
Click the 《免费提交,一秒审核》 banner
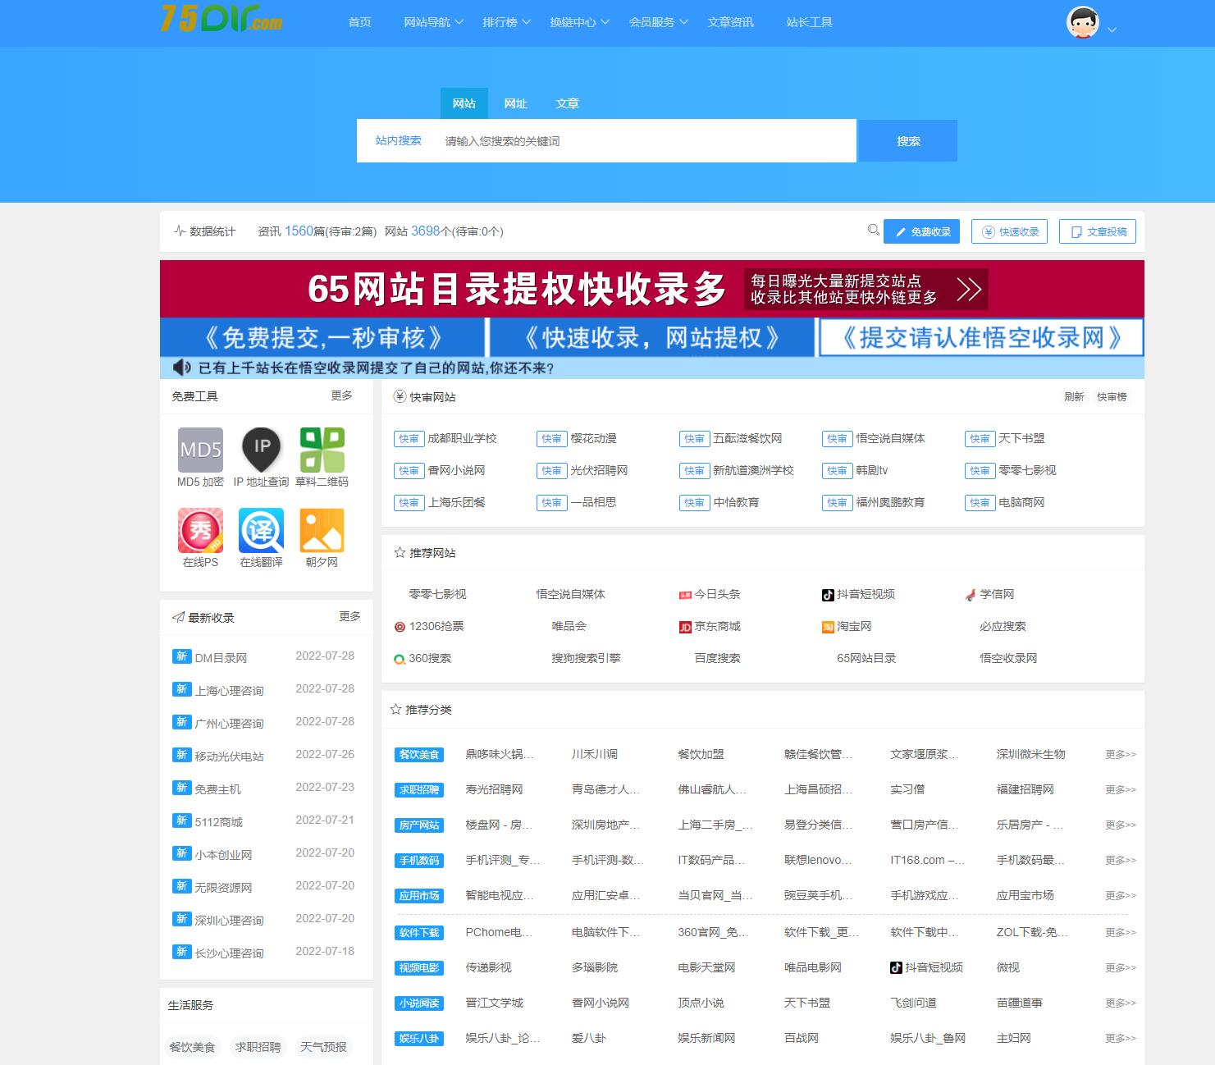(x=322, y=337)
